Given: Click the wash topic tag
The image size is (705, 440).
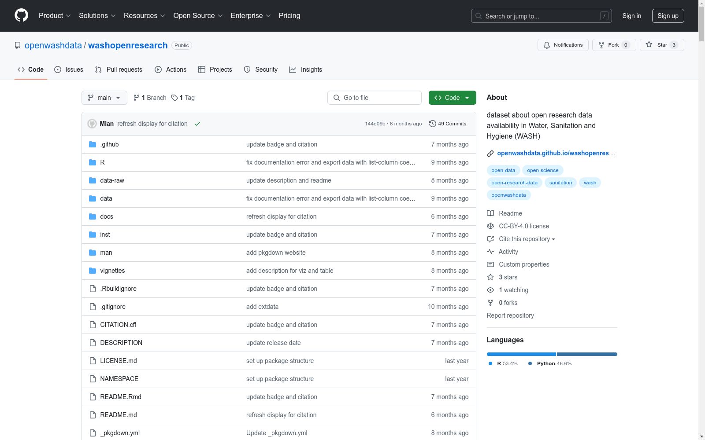Looking at the screenshot, I should point(590,183).
